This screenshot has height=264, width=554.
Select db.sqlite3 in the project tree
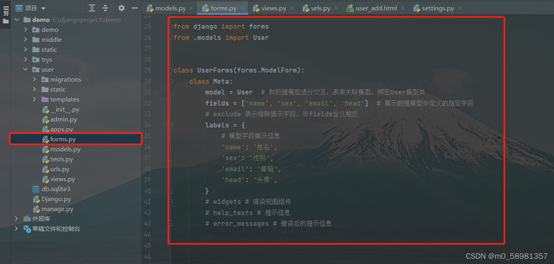(56, 189)
